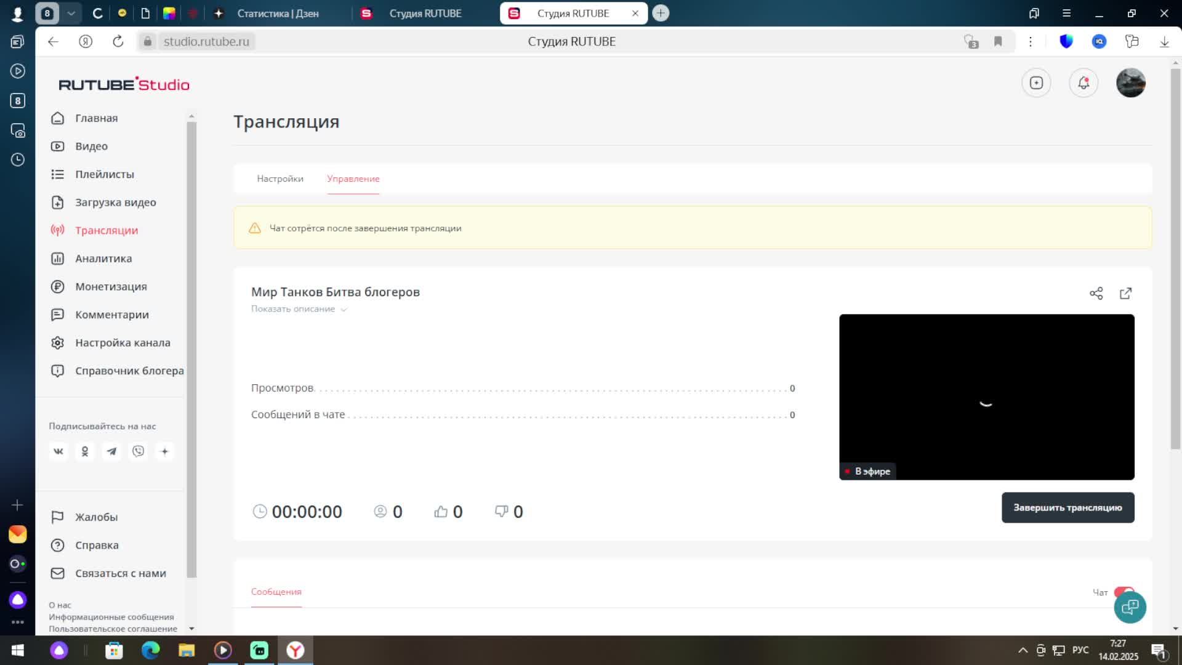Image resolution: width=1182 pixels, height=665 pixels.
Task: Click the address bar studio.rutube.ru
Action: pos(206,41)
